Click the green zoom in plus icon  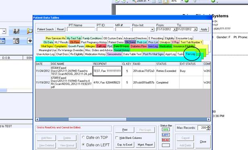coord(213,1)
